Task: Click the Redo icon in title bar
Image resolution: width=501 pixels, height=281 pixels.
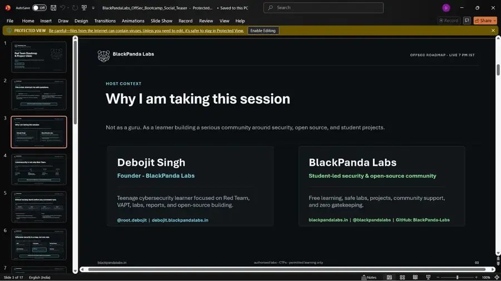Action: click(x=75, y=8)
